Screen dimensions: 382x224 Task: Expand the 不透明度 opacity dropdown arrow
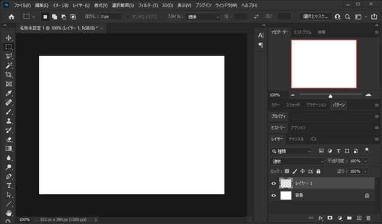click(365, 161)
